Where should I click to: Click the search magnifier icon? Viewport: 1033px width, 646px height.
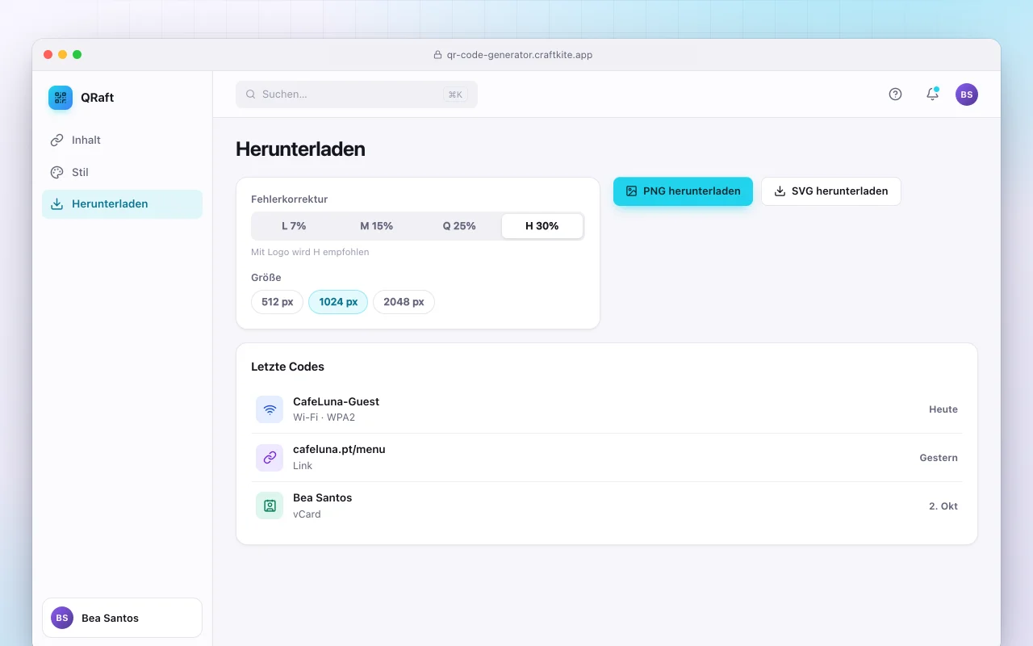coord(251,94)
